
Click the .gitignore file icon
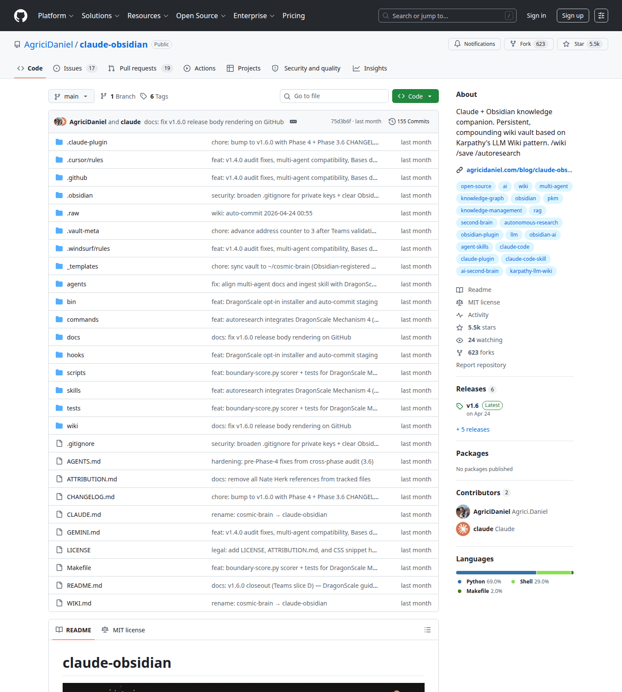coord(59,443)
